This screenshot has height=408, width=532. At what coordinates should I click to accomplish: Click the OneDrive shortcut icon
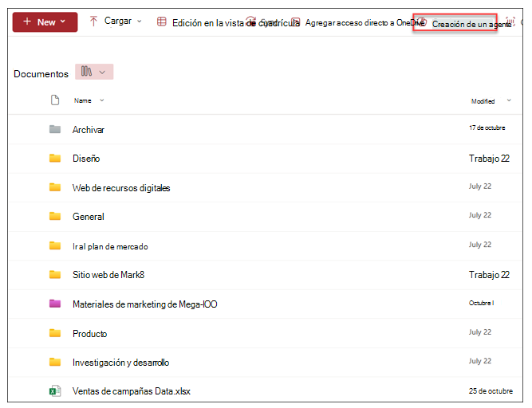296,22
